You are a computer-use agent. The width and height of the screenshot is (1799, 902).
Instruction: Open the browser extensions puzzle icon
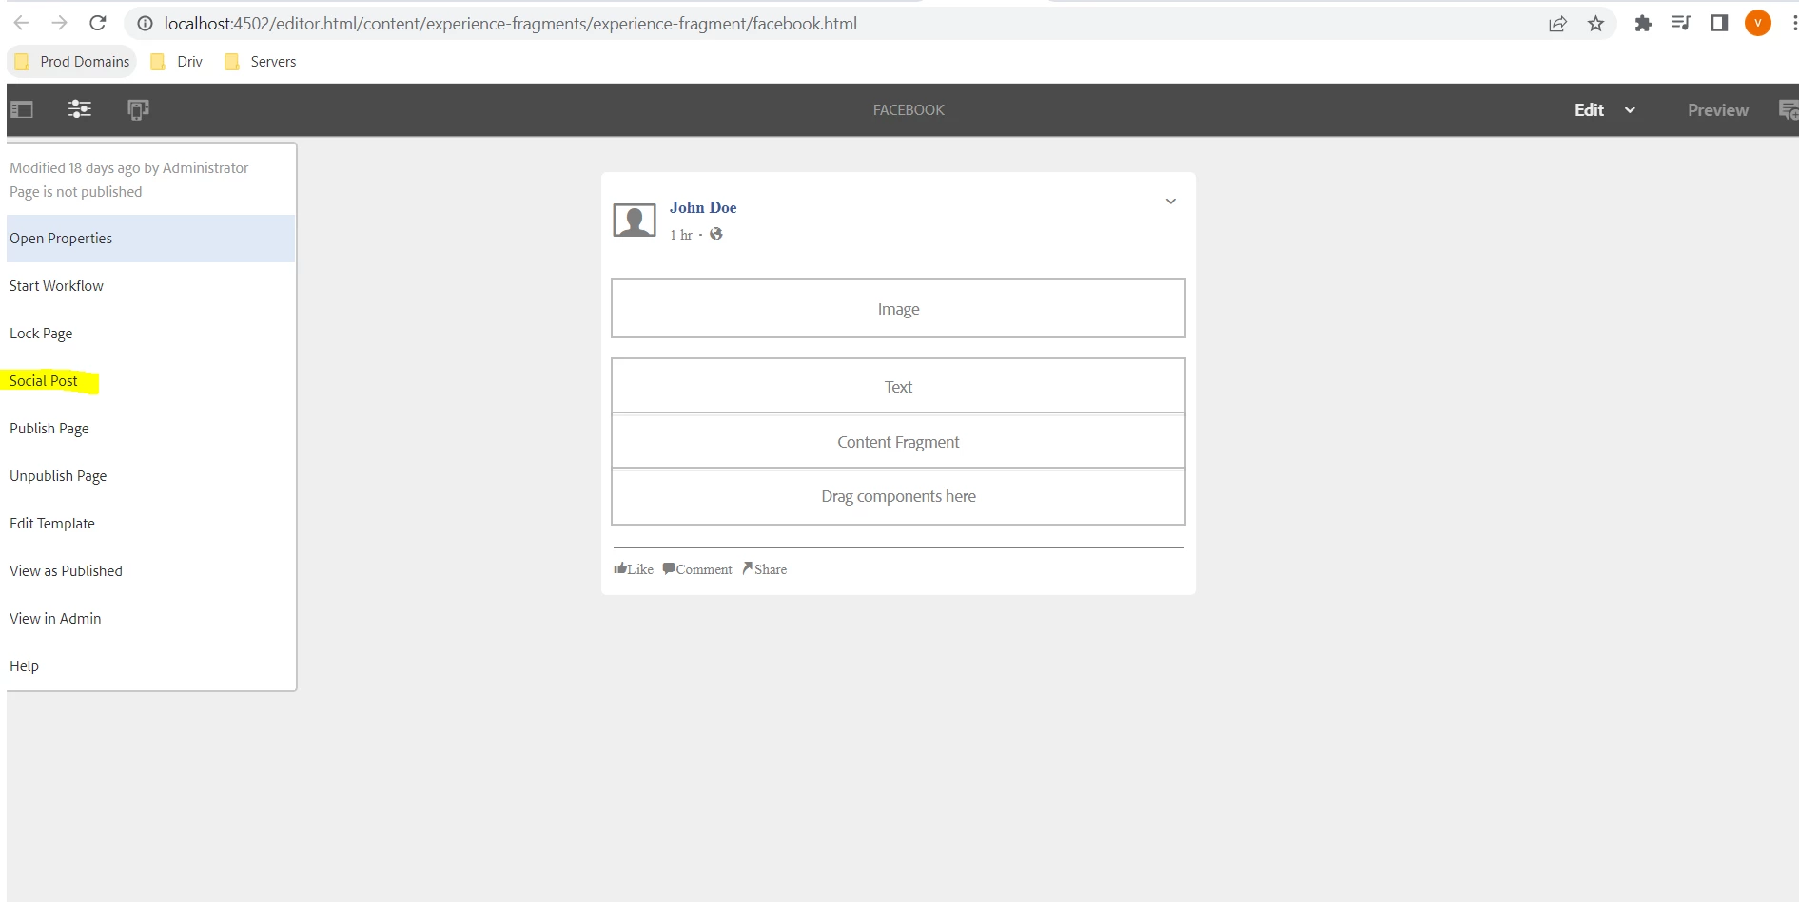1643,23
